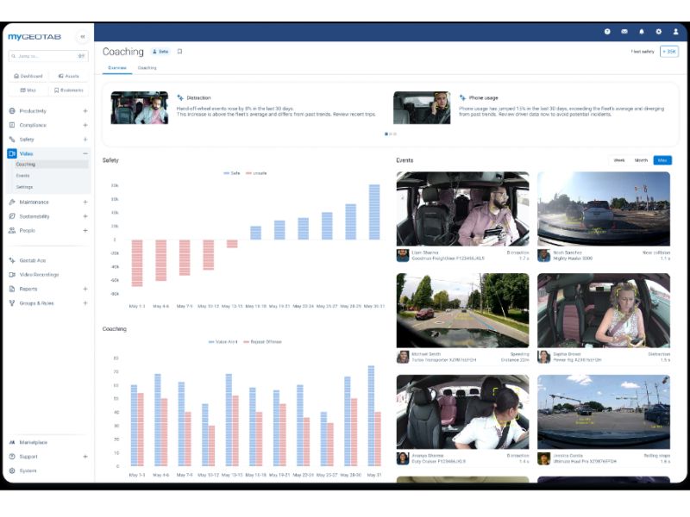Viewport: 690px width, 517px height.
Task: Expand the Maintenance menu section
Action: [85, 202]
